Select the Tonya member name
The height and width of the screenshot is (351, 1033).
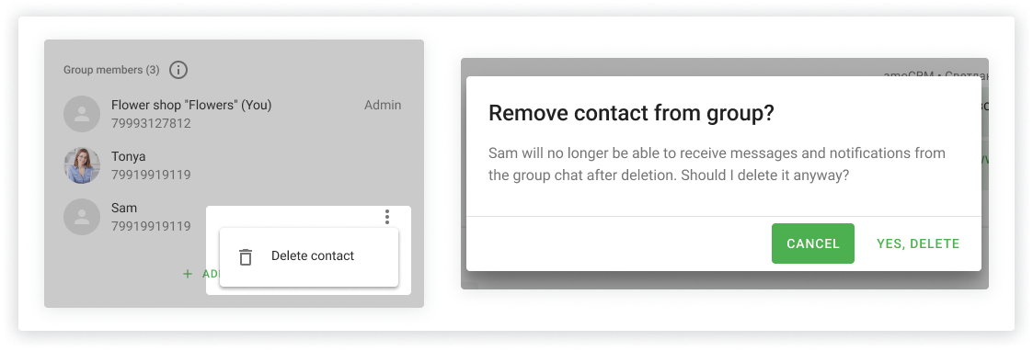(x=129, y=157)
